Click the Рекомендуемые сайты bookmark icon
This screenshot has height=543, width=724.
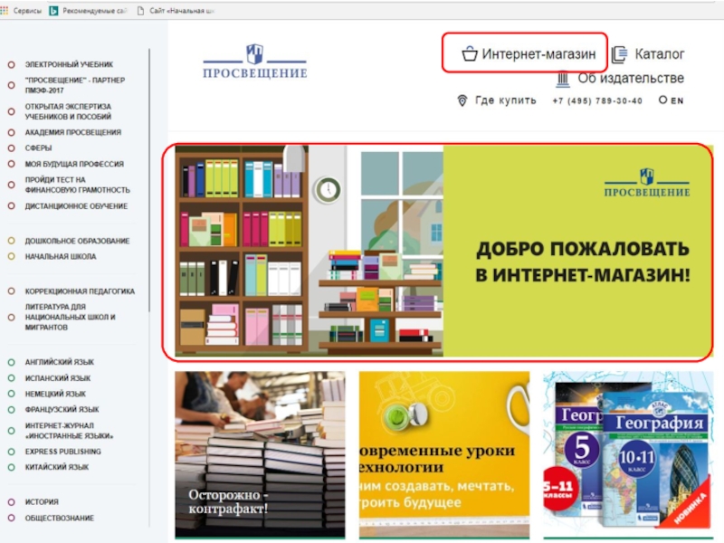pos(53,9)
